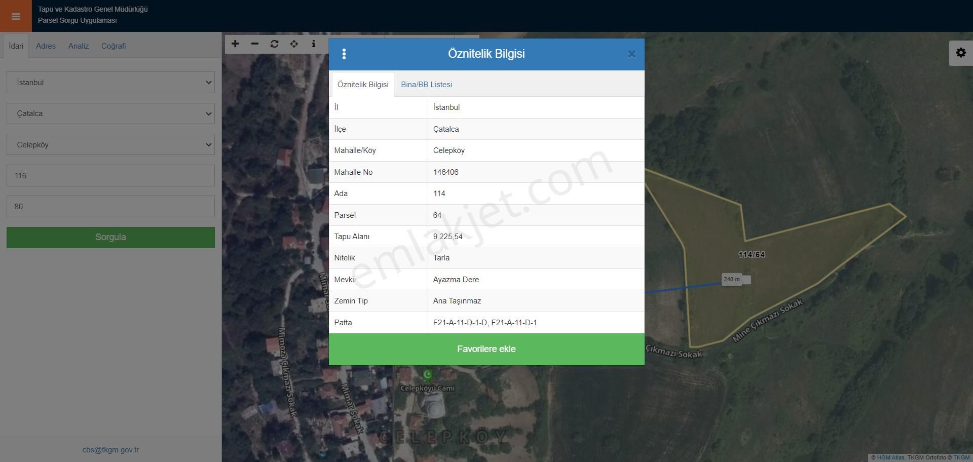973x462 pixels.
Task: Click the Parsel Sorgu Uygulaması header title
Action: [77, 20]
